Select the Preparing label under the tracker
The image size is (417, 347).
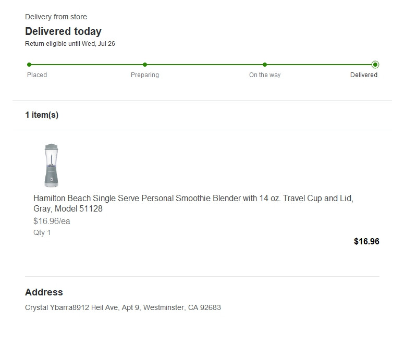(x=145, y=75)
